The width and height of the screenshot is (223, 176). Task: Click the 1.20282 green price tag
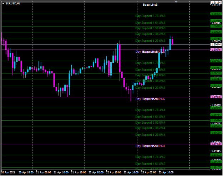tap(216, 73)
